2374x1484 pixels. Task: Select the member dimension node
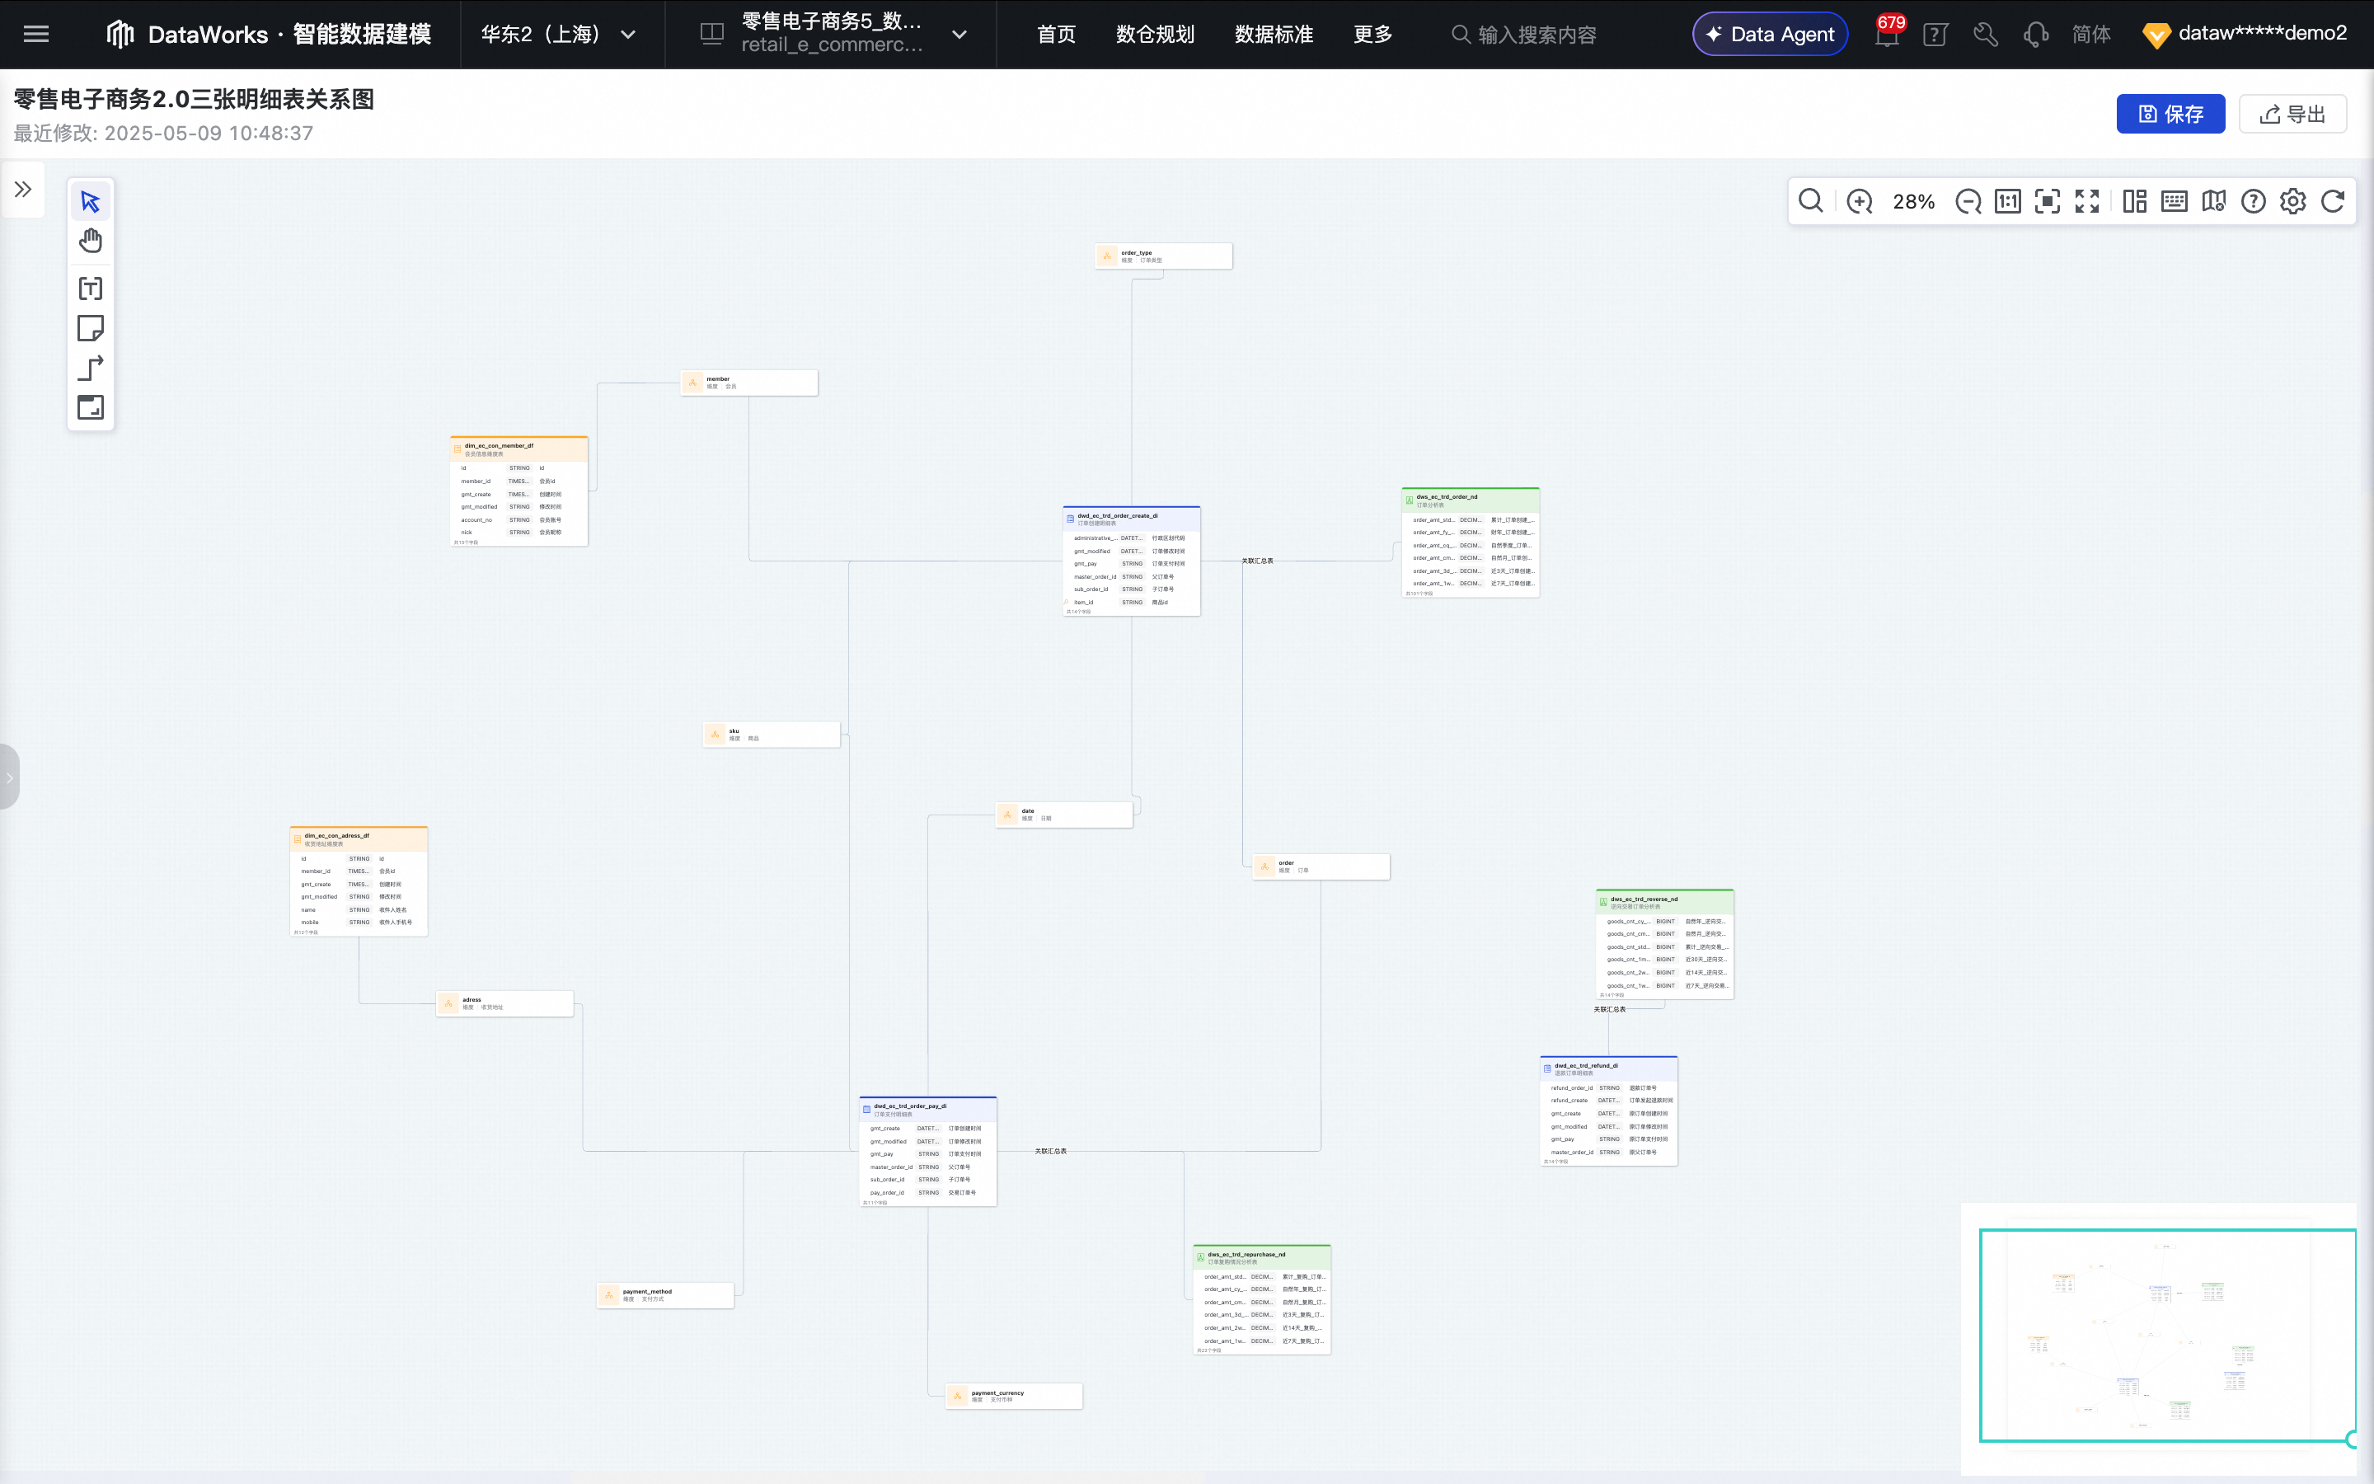coord(748,383)
